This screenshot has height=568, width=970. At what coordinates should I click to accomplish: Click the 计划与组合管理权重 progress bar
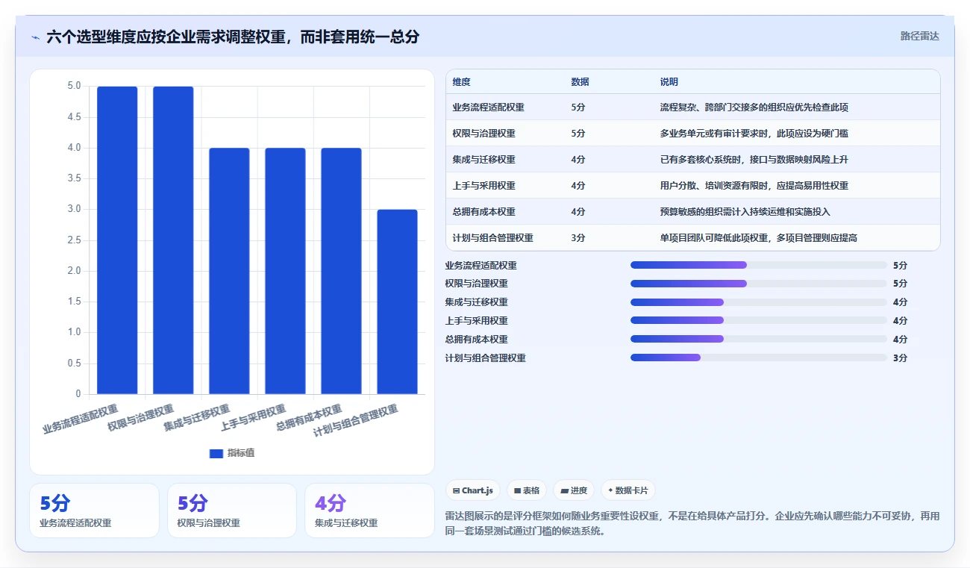tap(759, 358)
